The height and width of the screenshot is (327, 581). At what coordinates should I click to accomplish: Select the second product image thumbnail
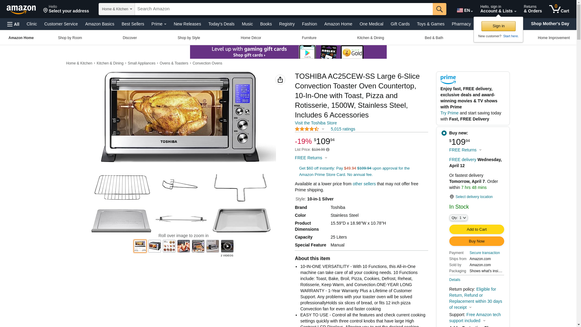155,246
